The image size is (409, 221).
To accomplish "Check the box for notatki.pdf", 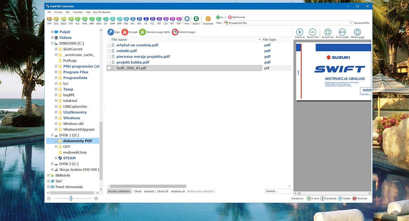I will [109, 51].
